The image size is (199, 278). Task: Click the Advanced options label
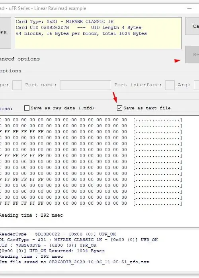point(20,59)
